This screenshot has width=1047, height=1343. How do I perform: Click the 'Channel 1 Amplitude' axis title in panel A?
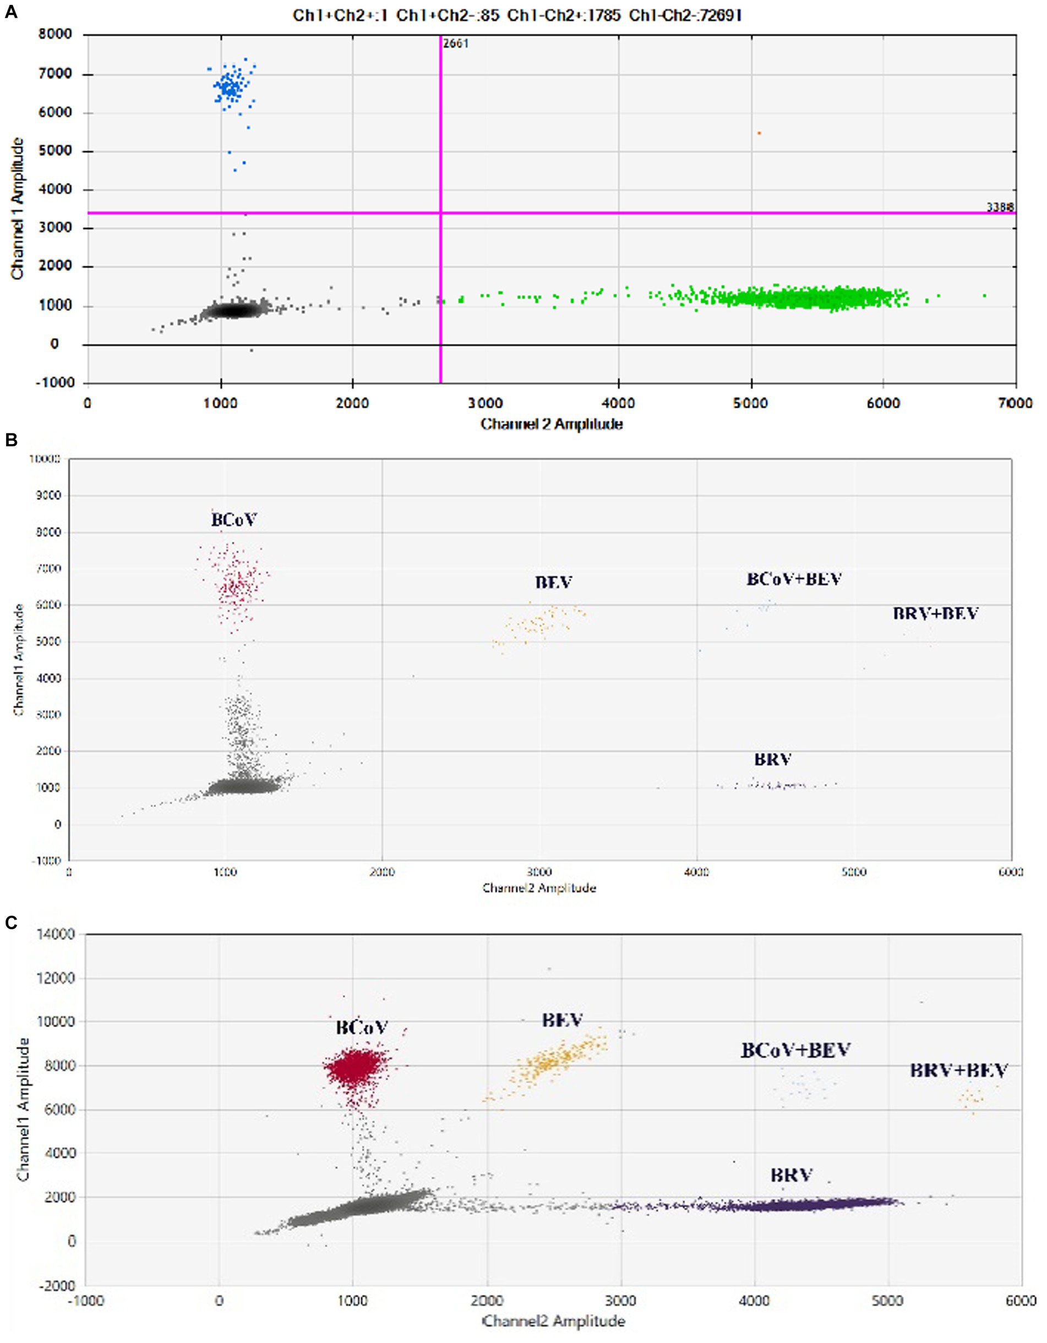[19, 209]
